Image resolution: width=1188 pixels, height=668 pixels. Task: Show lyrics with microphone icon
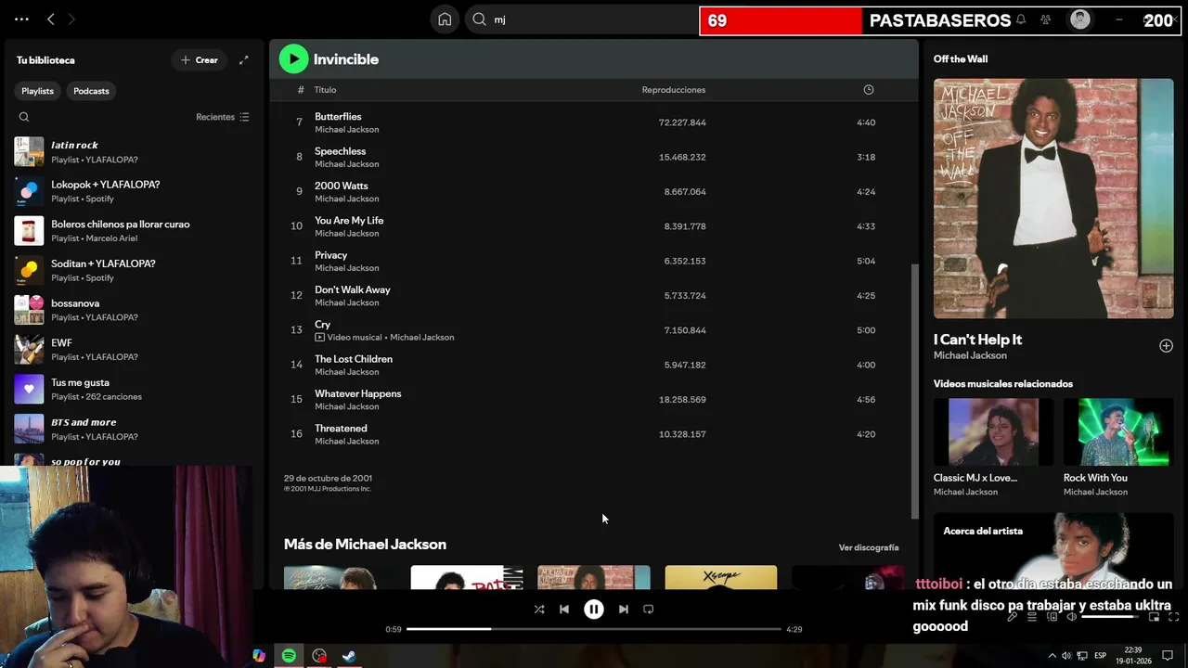(x=1013, y=617)
